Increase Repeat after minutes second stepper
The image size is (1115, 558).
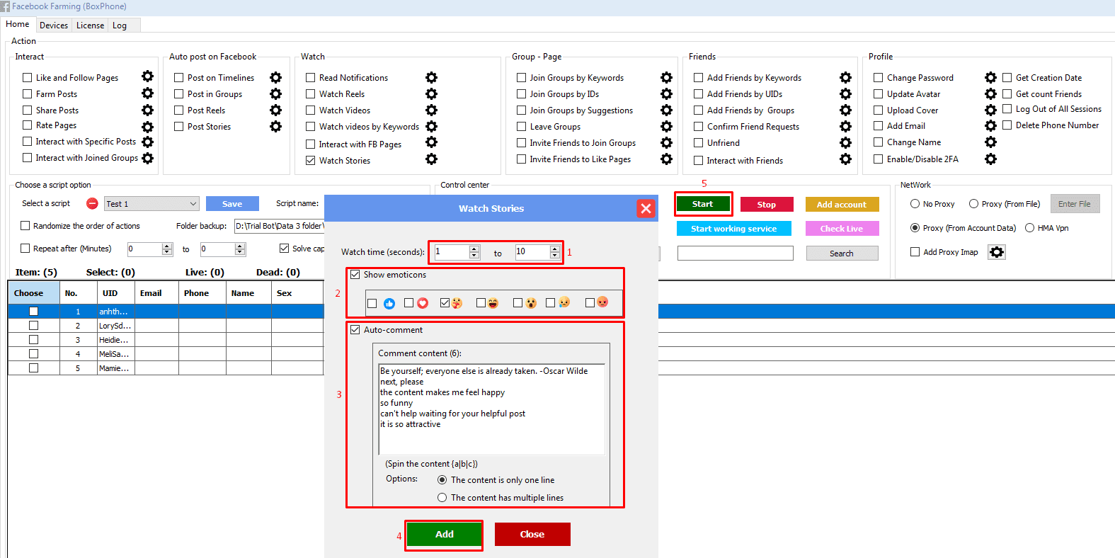click(x=240, y=246)
